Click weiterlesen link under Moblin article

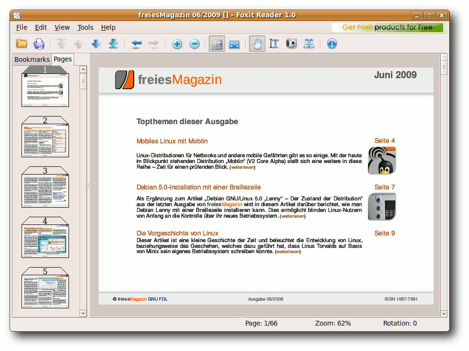(x=242, y=167)
